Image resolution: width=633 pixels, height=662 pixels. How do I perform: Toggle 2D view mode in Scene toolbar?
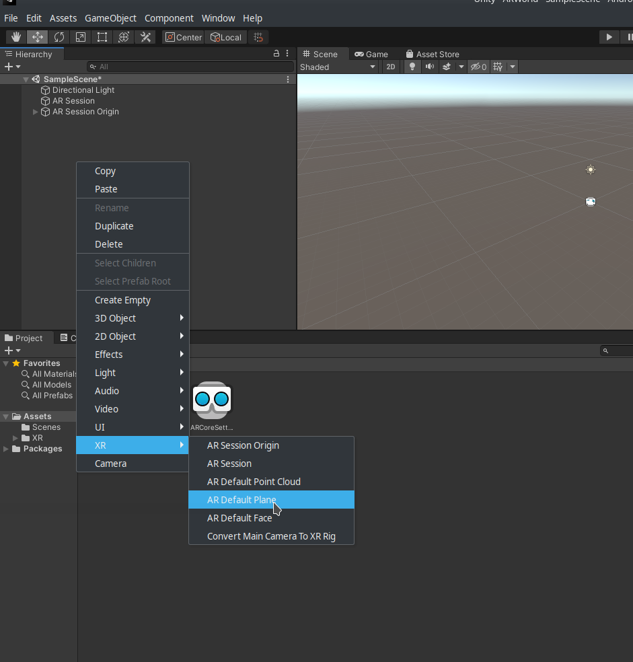coord(391,67)
